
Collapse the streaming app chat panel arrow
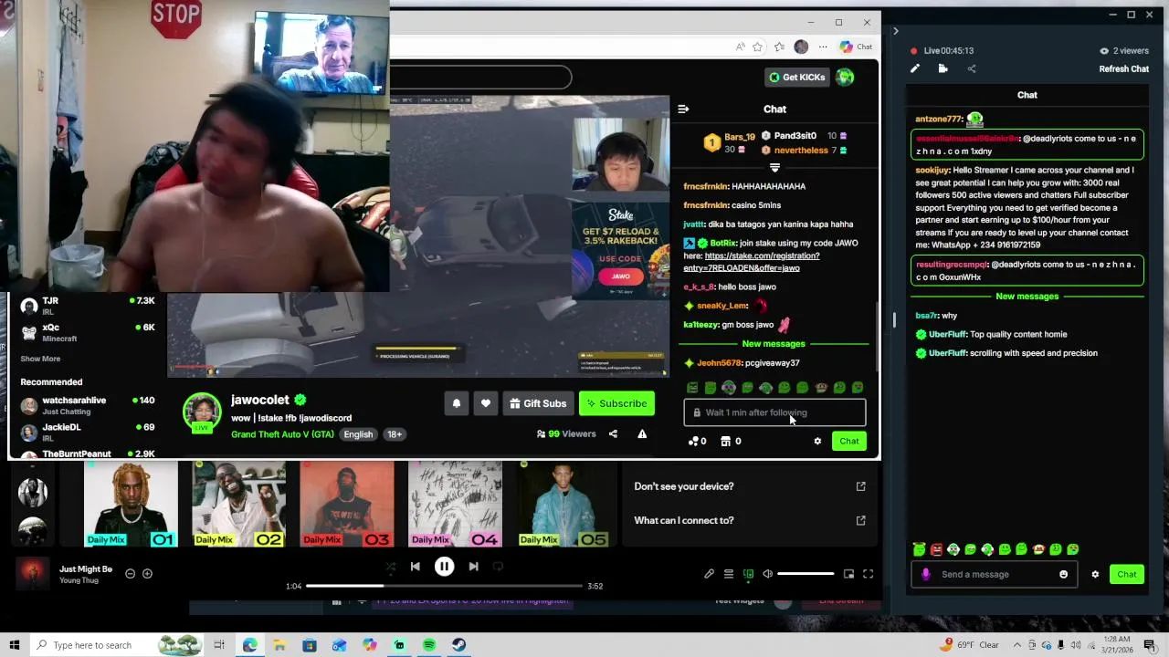click(895, 31)
